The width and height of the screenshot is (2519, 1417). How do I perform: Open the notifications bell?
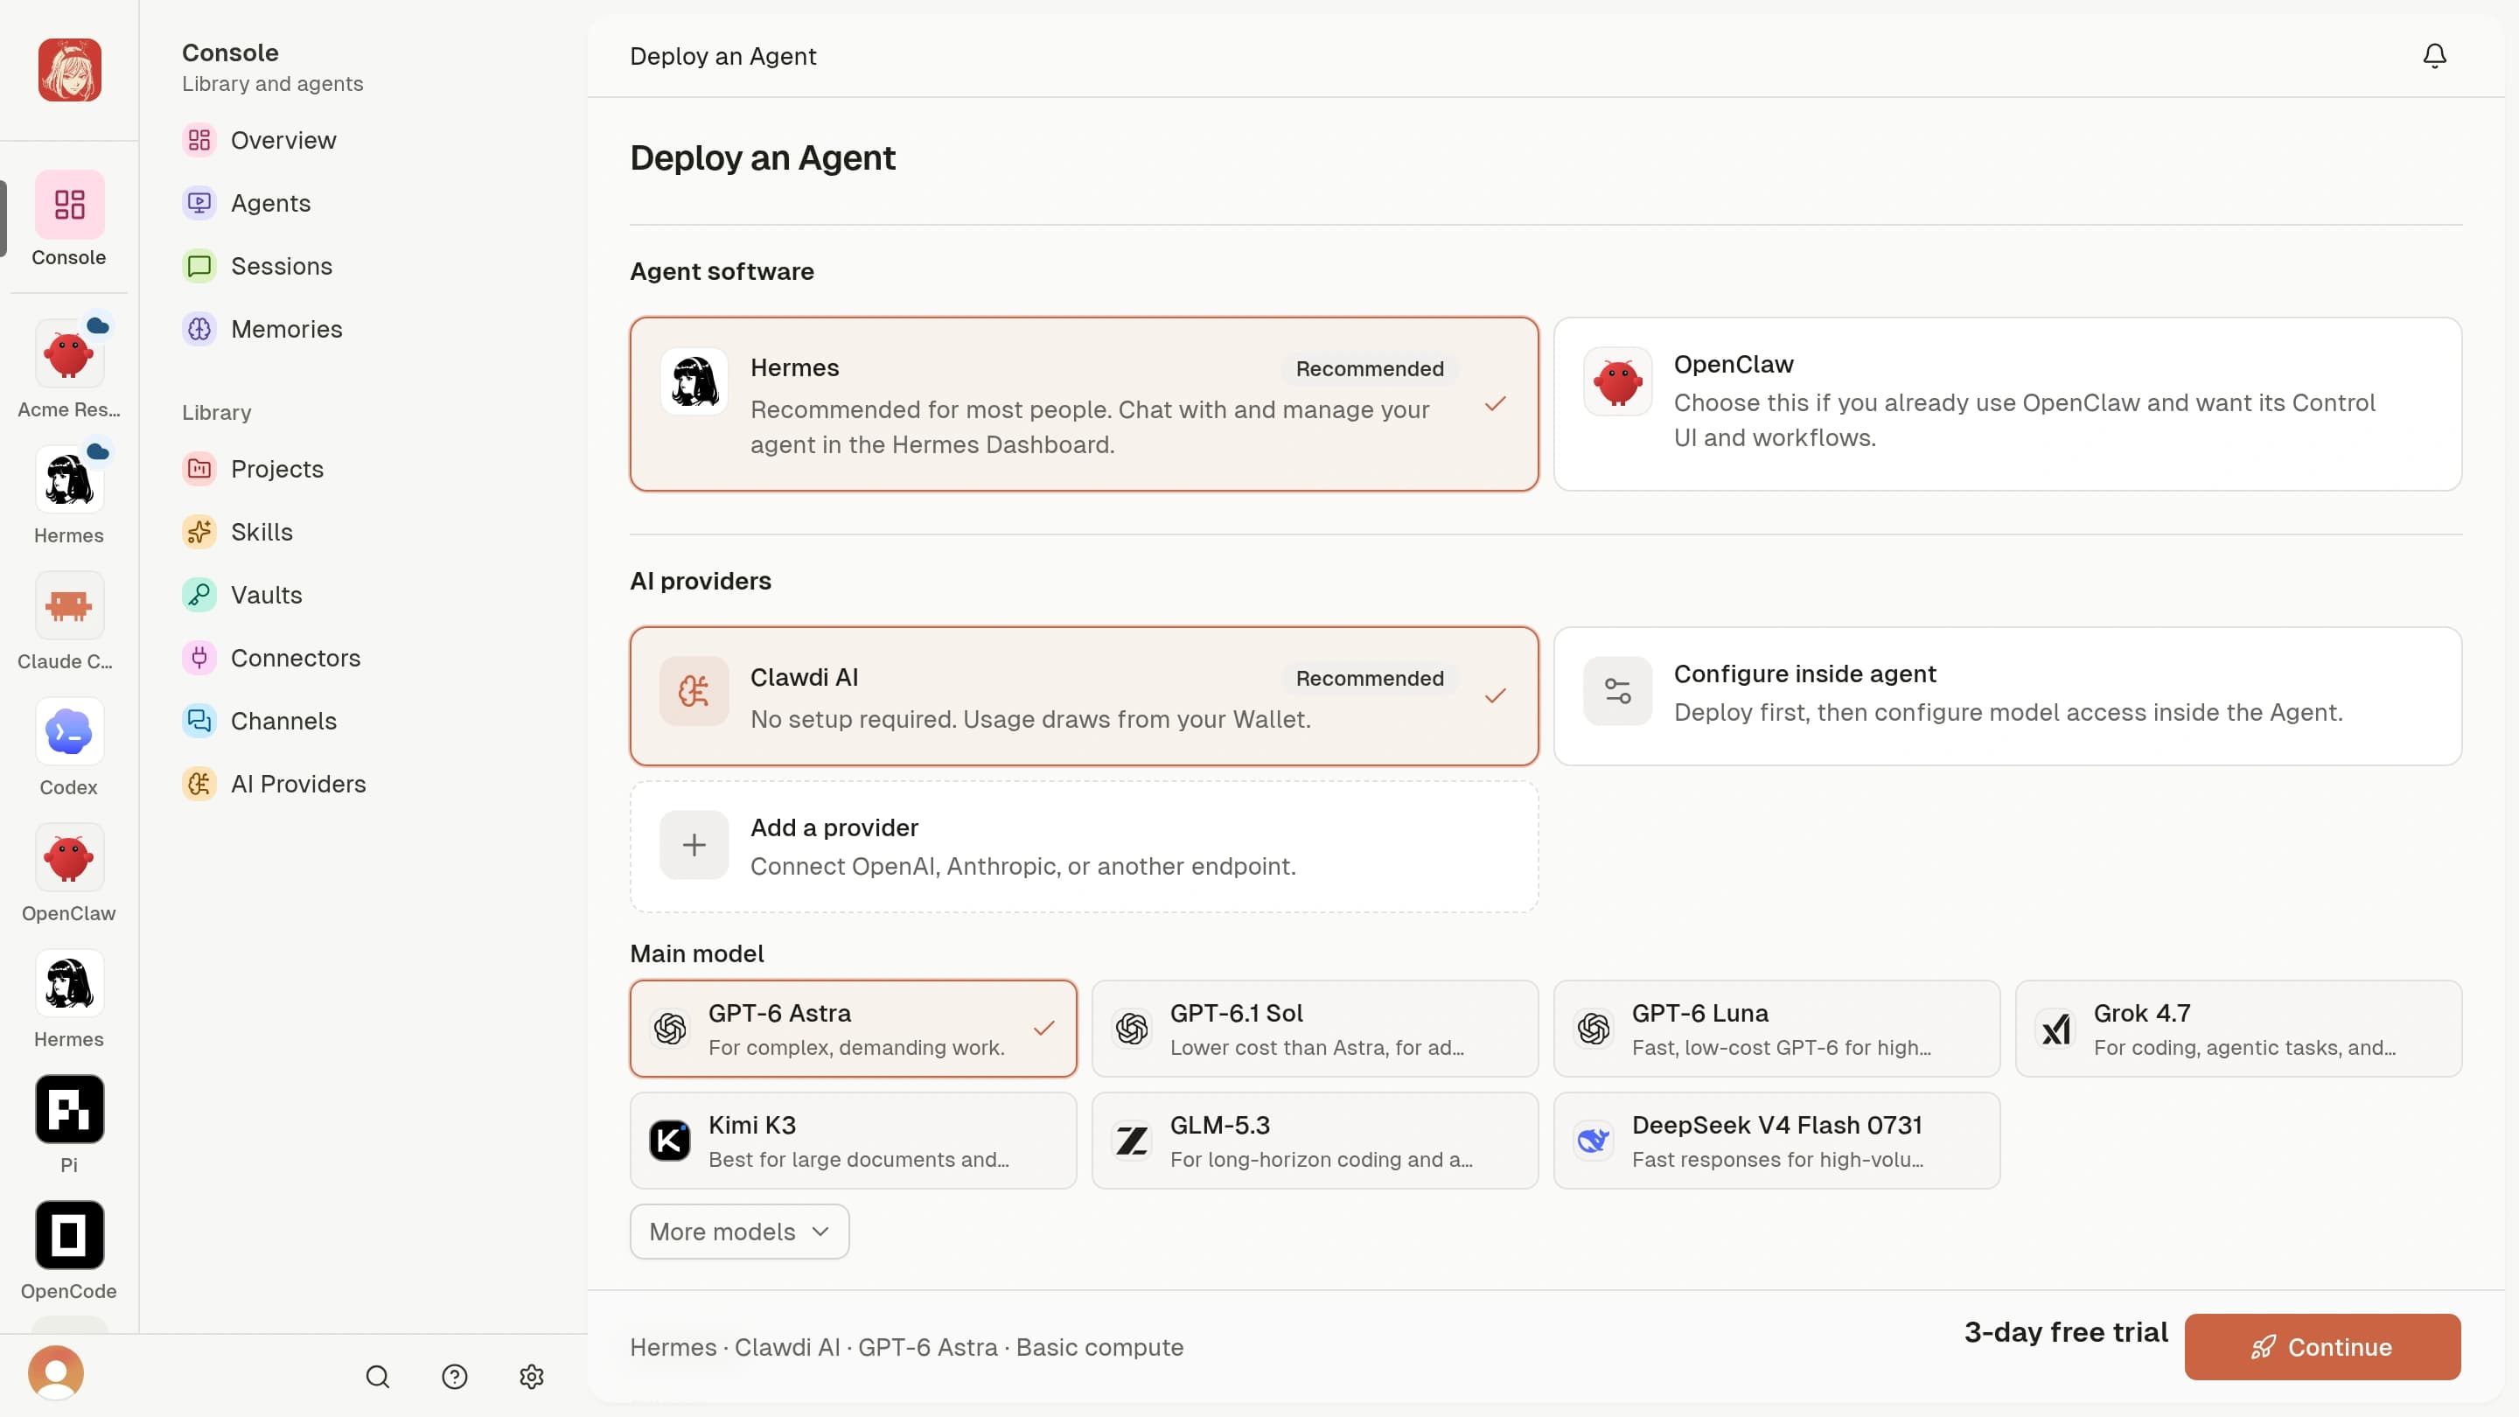pyautogui.click(x=2434, y=56)
